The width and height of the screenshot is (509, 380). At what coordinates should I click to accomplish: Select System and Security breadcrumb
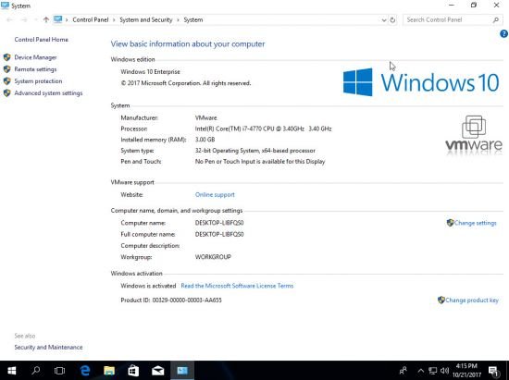(x=146, y=19)
